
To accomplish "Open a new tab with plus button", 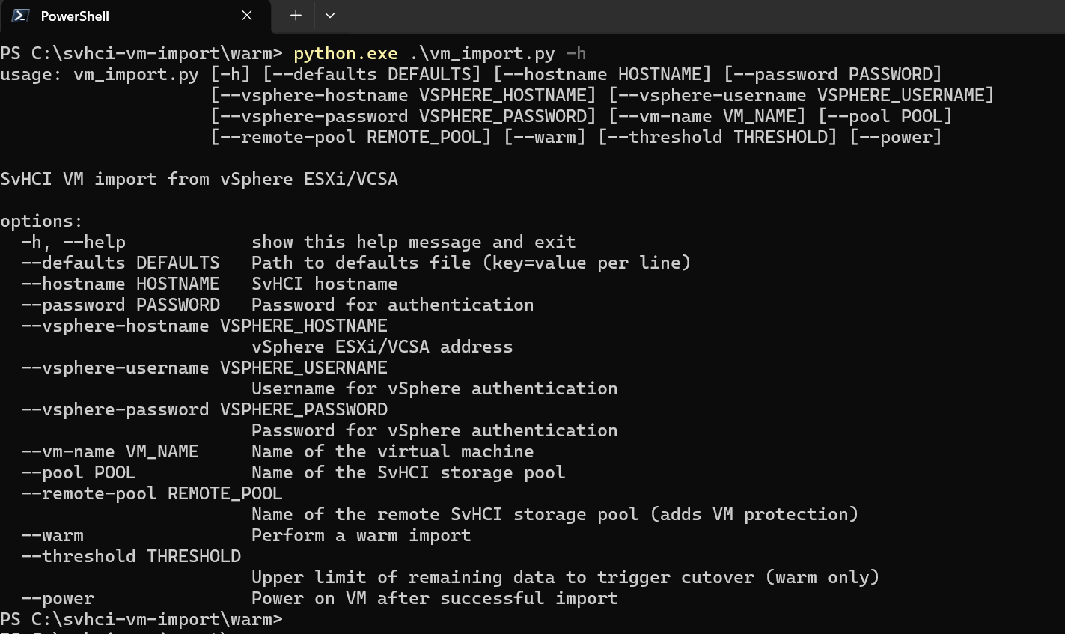I will click(x=296, y=16).
